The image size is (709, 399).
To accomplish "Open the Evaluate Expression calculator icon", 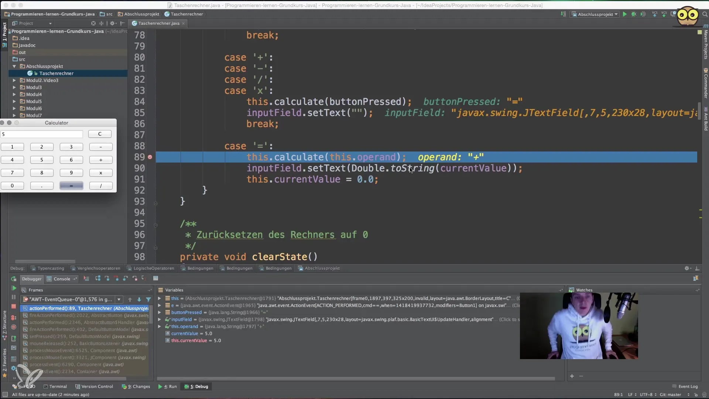I will pyautogui.click(x=155, y=278).
